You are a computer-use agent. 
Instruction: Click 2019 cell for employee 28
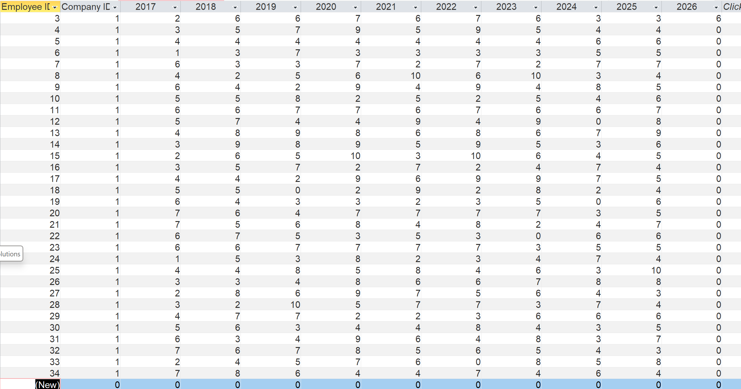(271, 305)
